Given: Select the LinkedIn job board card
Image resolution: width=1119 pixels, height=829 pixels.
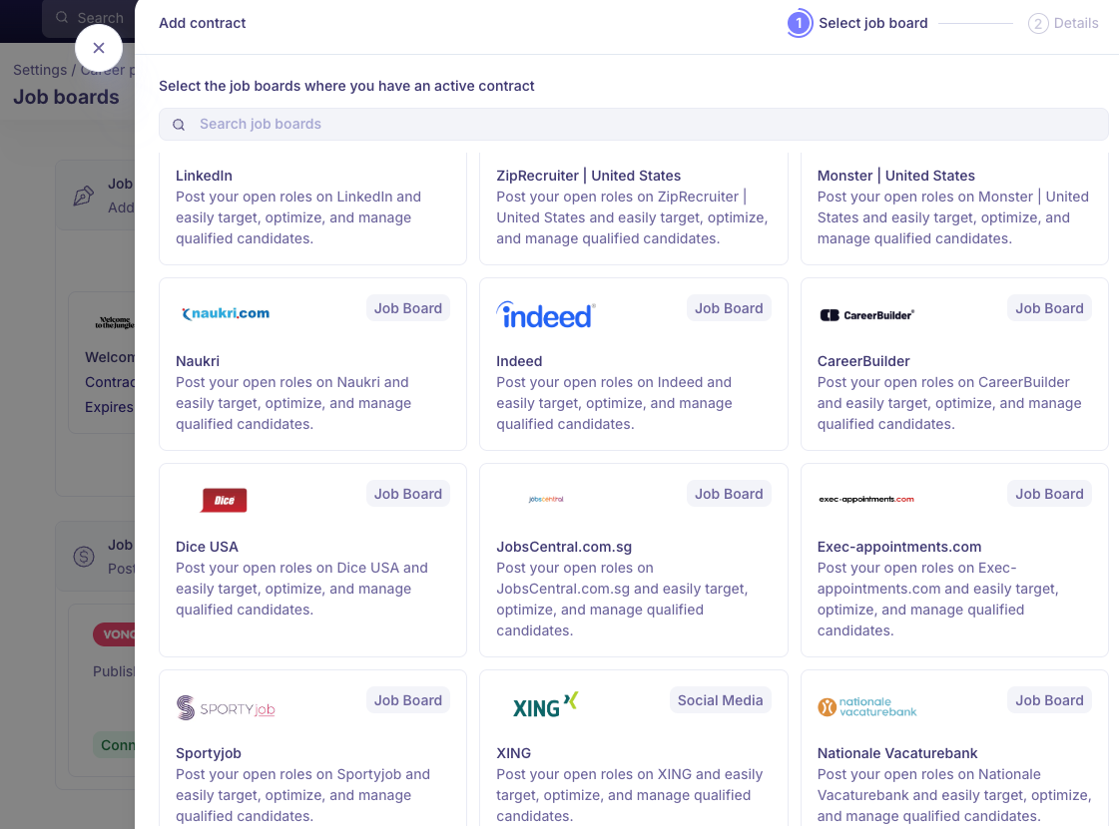Looking at the screenshot, I should point(312,207).
